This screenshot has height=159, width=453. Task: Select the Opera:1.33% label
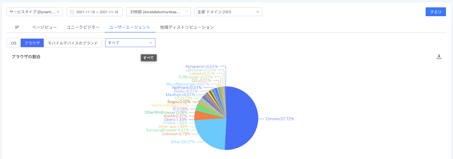pos(176,119)
